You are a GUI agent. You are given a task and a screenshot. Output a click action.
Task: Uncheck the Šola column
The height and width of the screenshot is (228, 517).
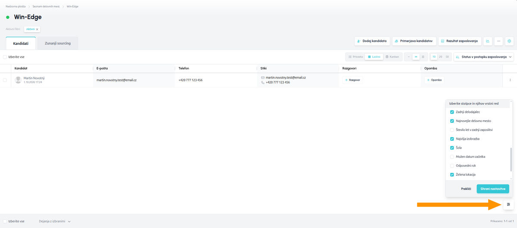[452, 148]
